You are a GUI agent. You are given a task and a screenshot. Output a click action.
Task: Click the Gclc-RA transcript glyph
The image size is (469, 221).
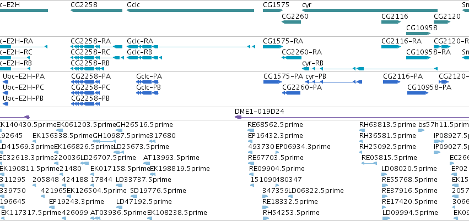(191, 47)
